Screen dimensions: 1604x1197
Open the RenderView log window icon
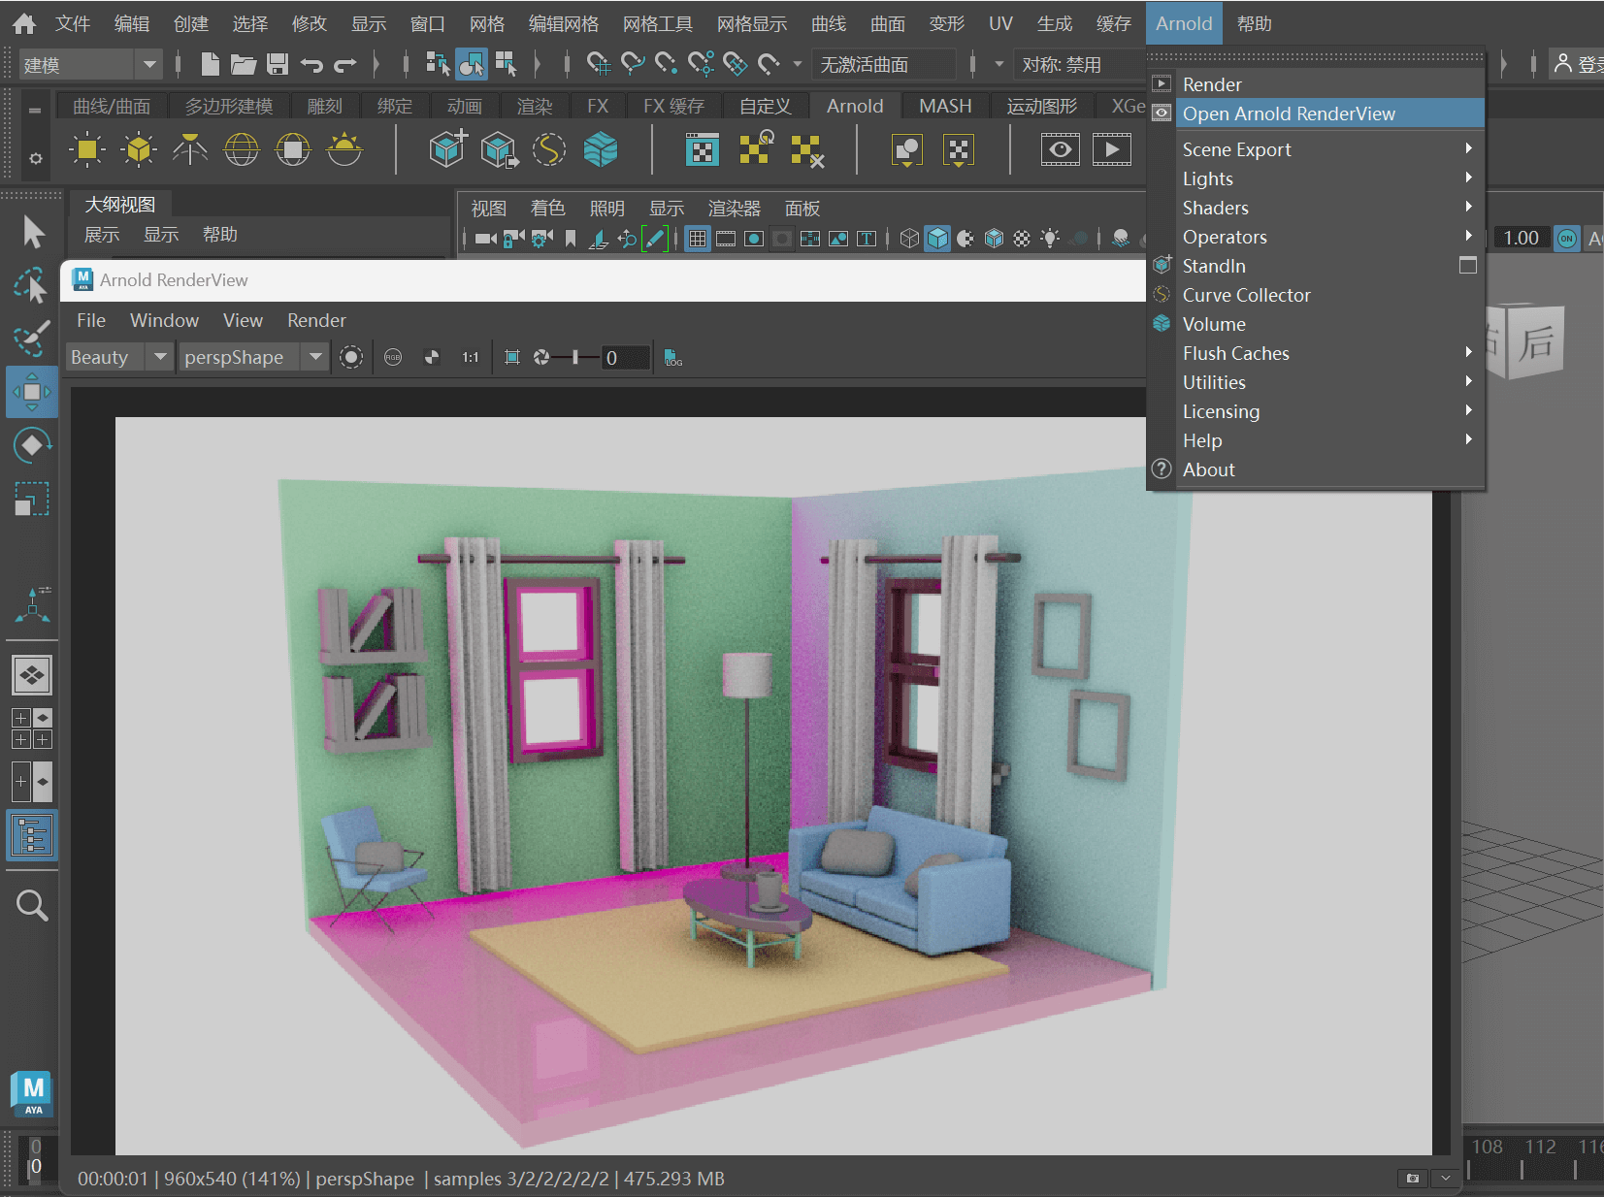(x=673, y=357)
